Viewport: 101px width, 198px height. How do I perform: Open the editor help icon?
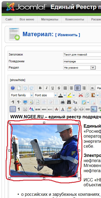point(13,88)
